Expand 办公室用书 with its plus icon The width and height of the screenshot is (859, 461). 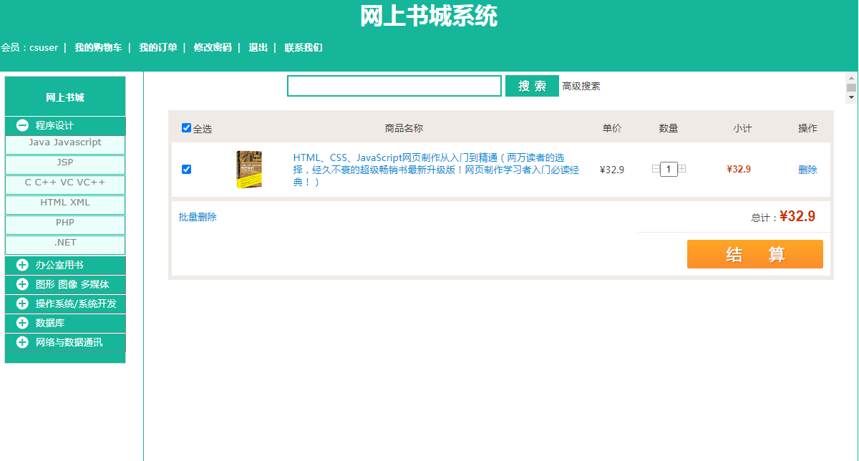22,265
